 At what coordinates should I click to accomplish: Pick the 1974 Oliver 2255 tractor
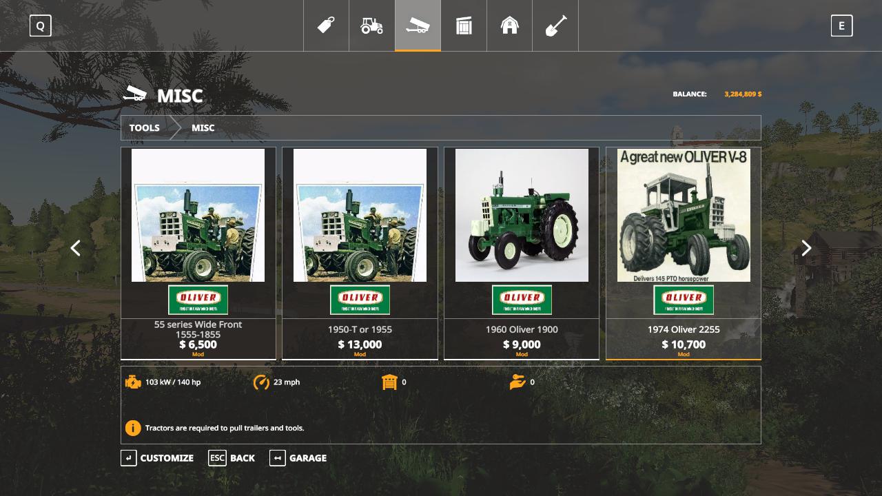point(684,253)
